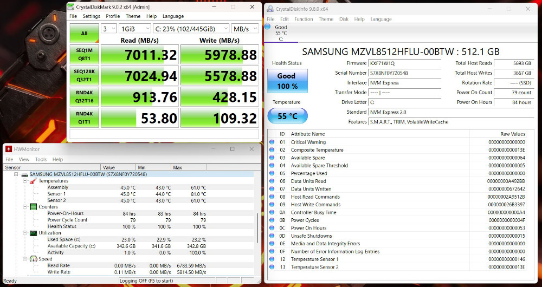
Task: Start the RND4K Q32T16 test
Action: pos(84,97)
